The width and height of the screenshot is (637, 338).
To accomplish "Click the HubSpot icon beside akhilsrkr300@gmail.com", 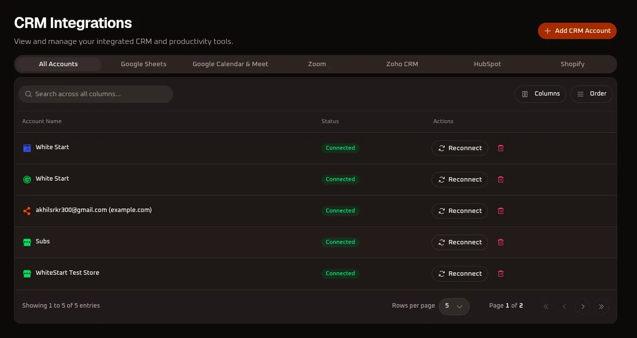I will (27, 211).
